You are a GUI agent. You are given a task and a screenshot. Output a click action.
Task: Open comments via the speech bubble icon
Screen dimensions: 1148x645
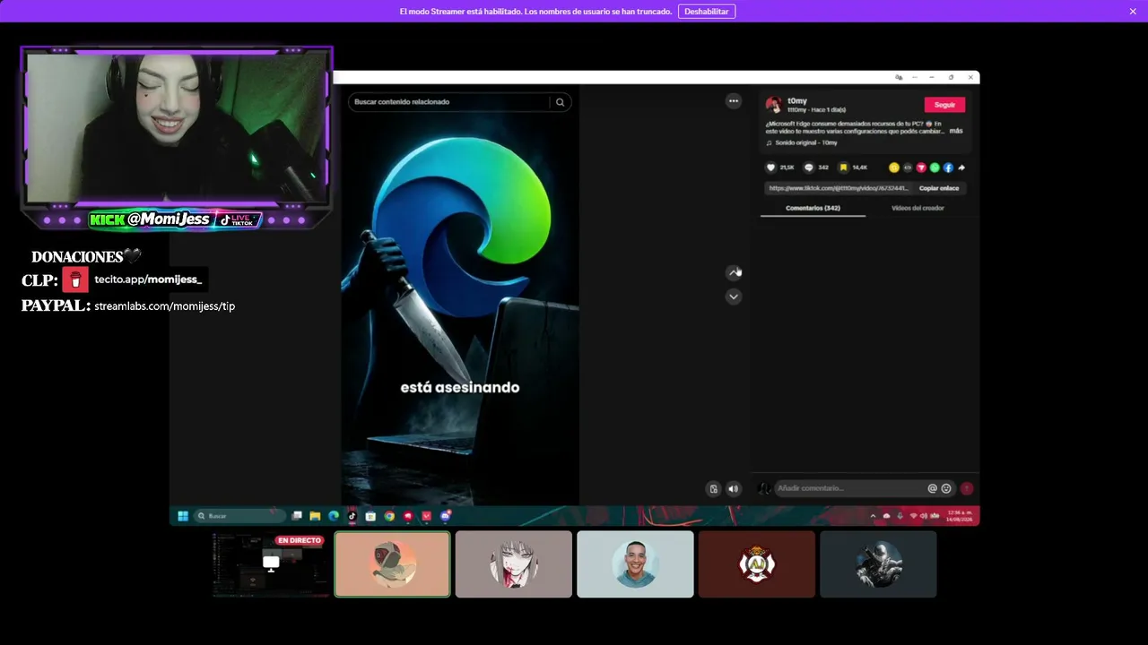point(809,168)
